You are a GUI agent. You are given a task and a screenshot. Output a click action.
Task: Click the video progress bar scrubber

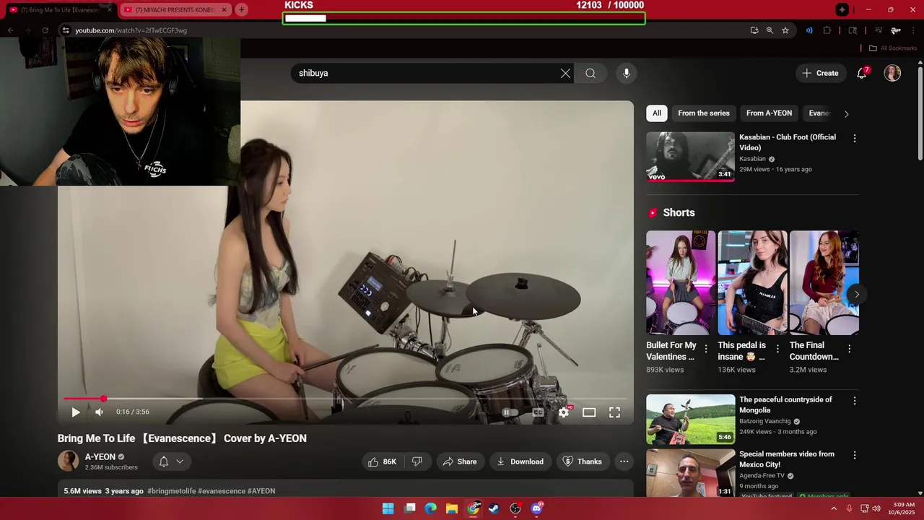[x=103, y=399]
